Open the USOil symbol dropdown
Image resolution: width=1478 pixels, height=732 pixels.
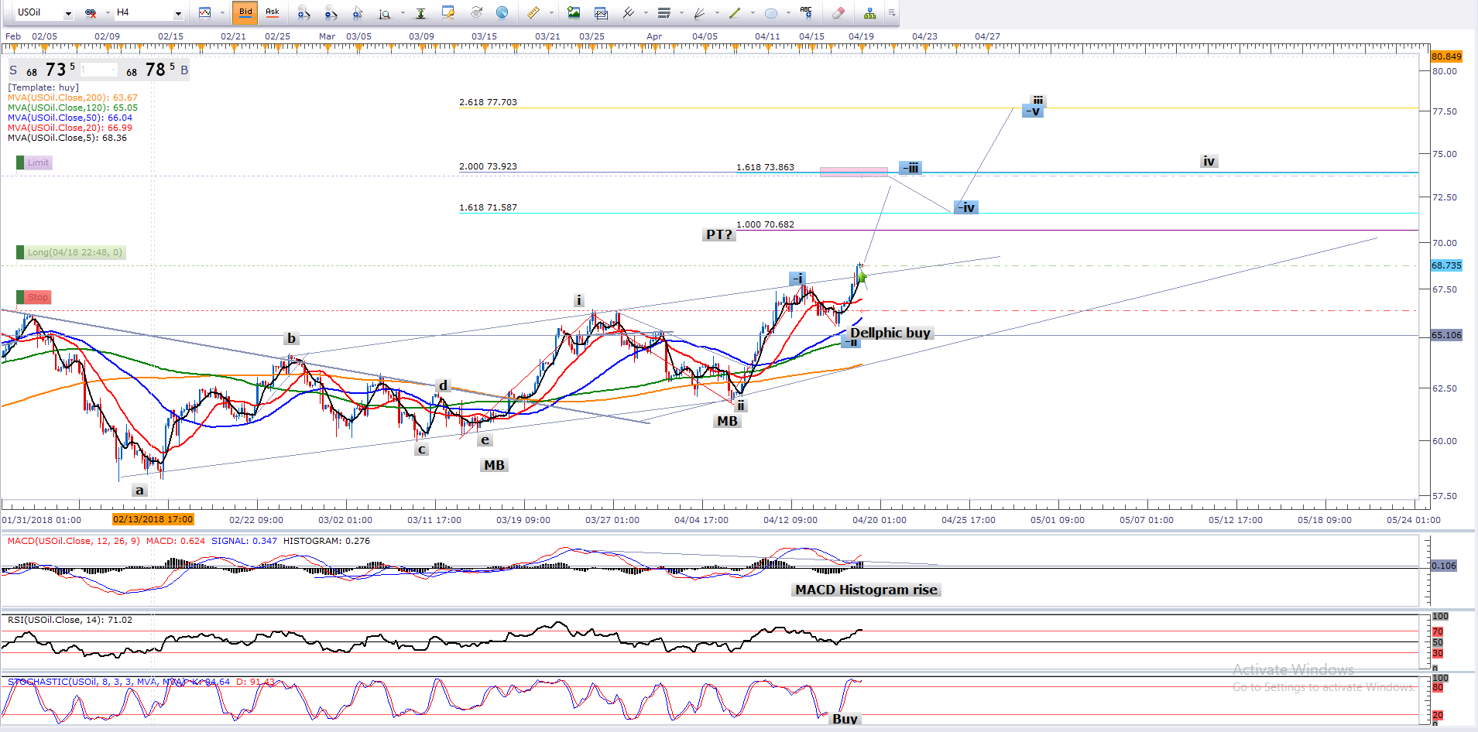[68, 13]
